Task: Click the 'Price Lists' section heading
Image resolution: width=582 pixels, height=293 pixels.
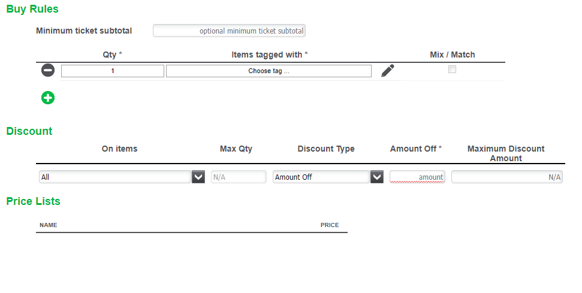Action: point(33,201)
